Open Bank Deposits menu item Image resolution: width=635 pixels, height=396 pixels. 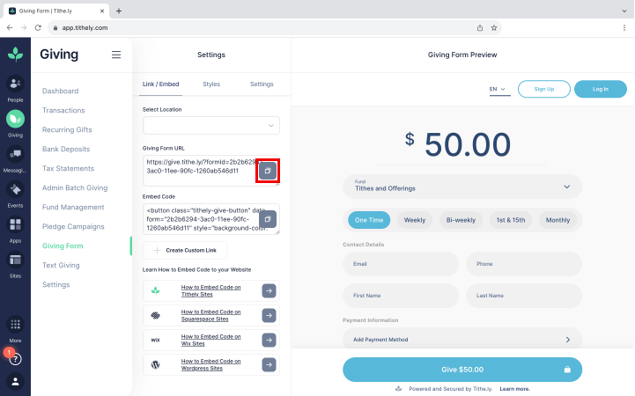[x=66, y=150]
